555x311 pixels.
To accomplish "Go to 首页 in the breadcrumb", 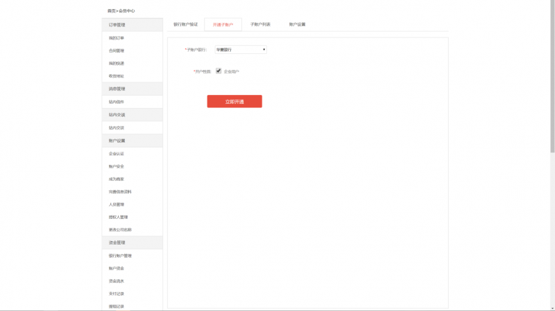I will 112,11.
